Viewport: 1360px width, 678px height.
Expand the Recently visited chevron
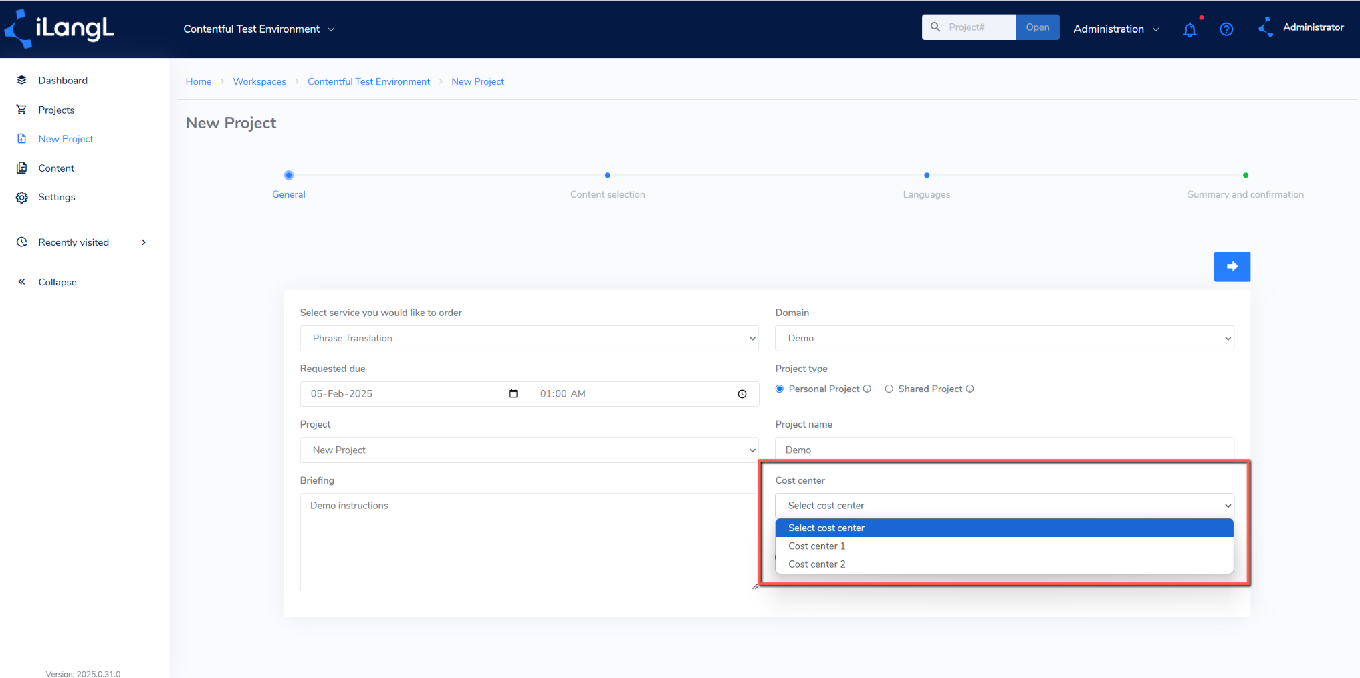[x=144, y=242]
